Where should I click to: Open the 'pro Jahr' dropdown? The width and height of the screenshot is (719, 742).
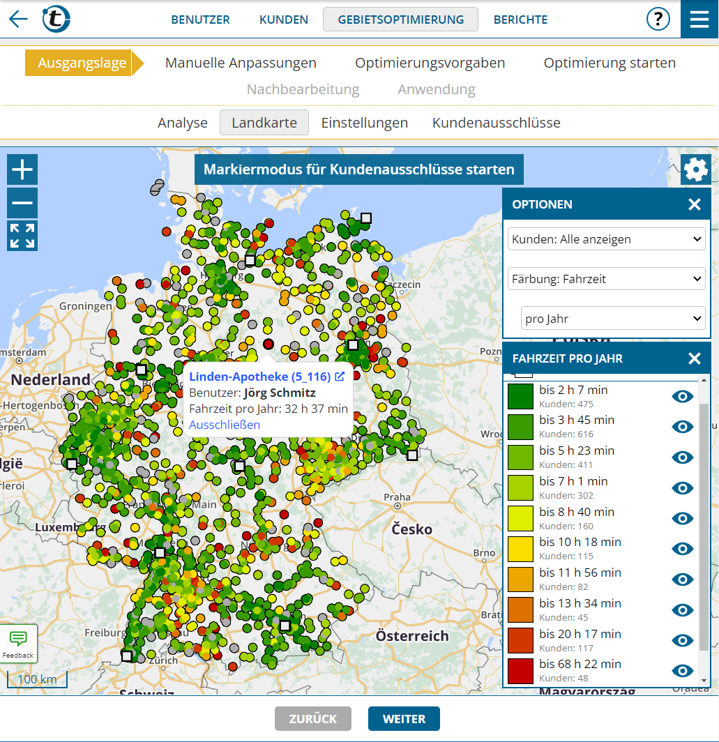click(613, 319)
